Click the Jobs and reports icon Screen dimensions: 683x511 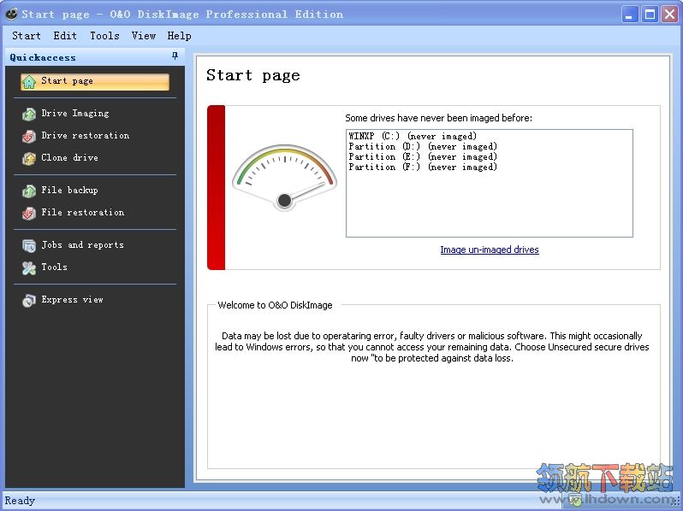tap(29, 246)
